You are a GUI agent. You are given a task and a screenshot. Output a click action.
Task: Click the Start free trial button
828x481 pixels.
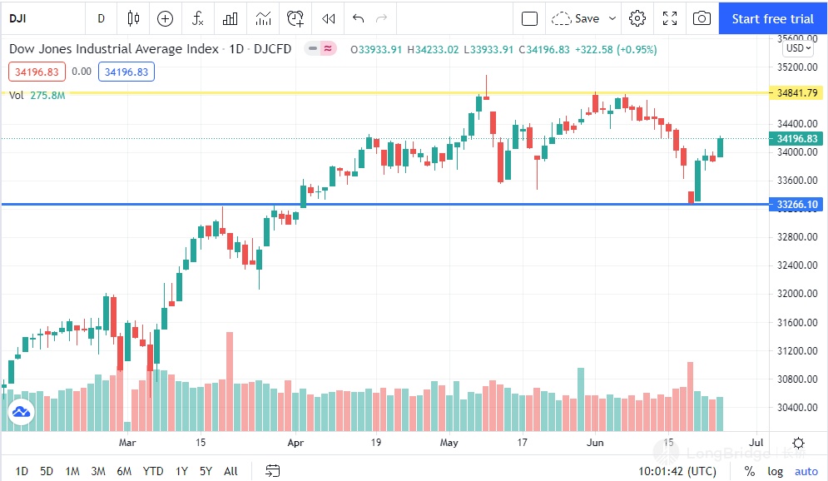click(772, 18)
